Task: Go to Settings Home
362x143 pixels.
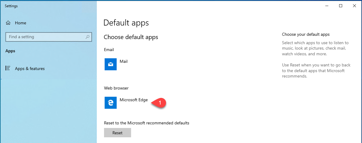Action: [x=20, y=23]
